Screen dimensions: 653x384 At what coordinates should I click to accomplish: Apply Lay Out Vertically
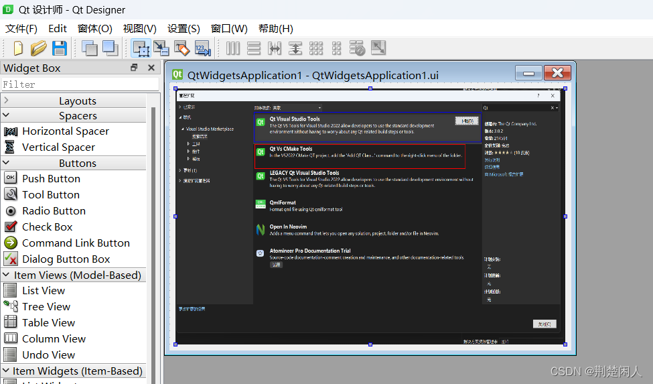pyautogui.click(x=254, y=48)
